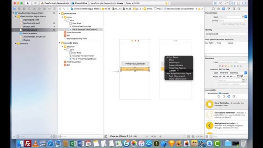Open the Attributes inspector tab

(x=229, y=9)
